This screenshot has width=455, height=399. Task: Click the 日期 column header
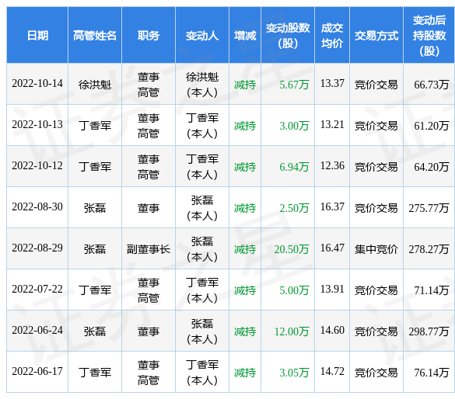coord(37,36)
